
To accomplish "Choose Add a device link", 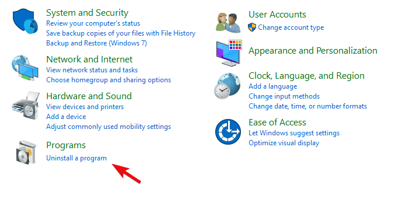I will pyautogui.click(x=66, y=117).
